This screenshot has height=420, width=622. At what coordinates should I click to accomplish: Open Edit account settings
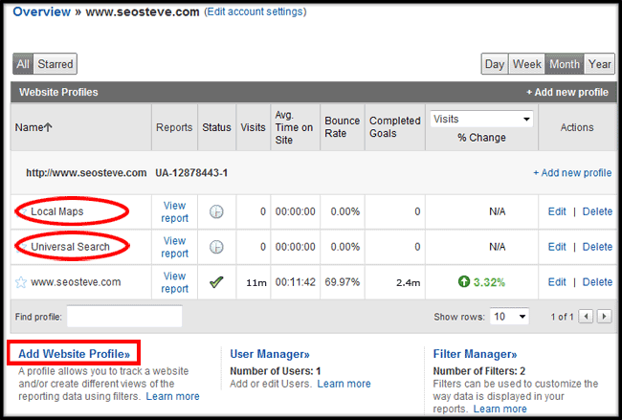coord(255,11)
